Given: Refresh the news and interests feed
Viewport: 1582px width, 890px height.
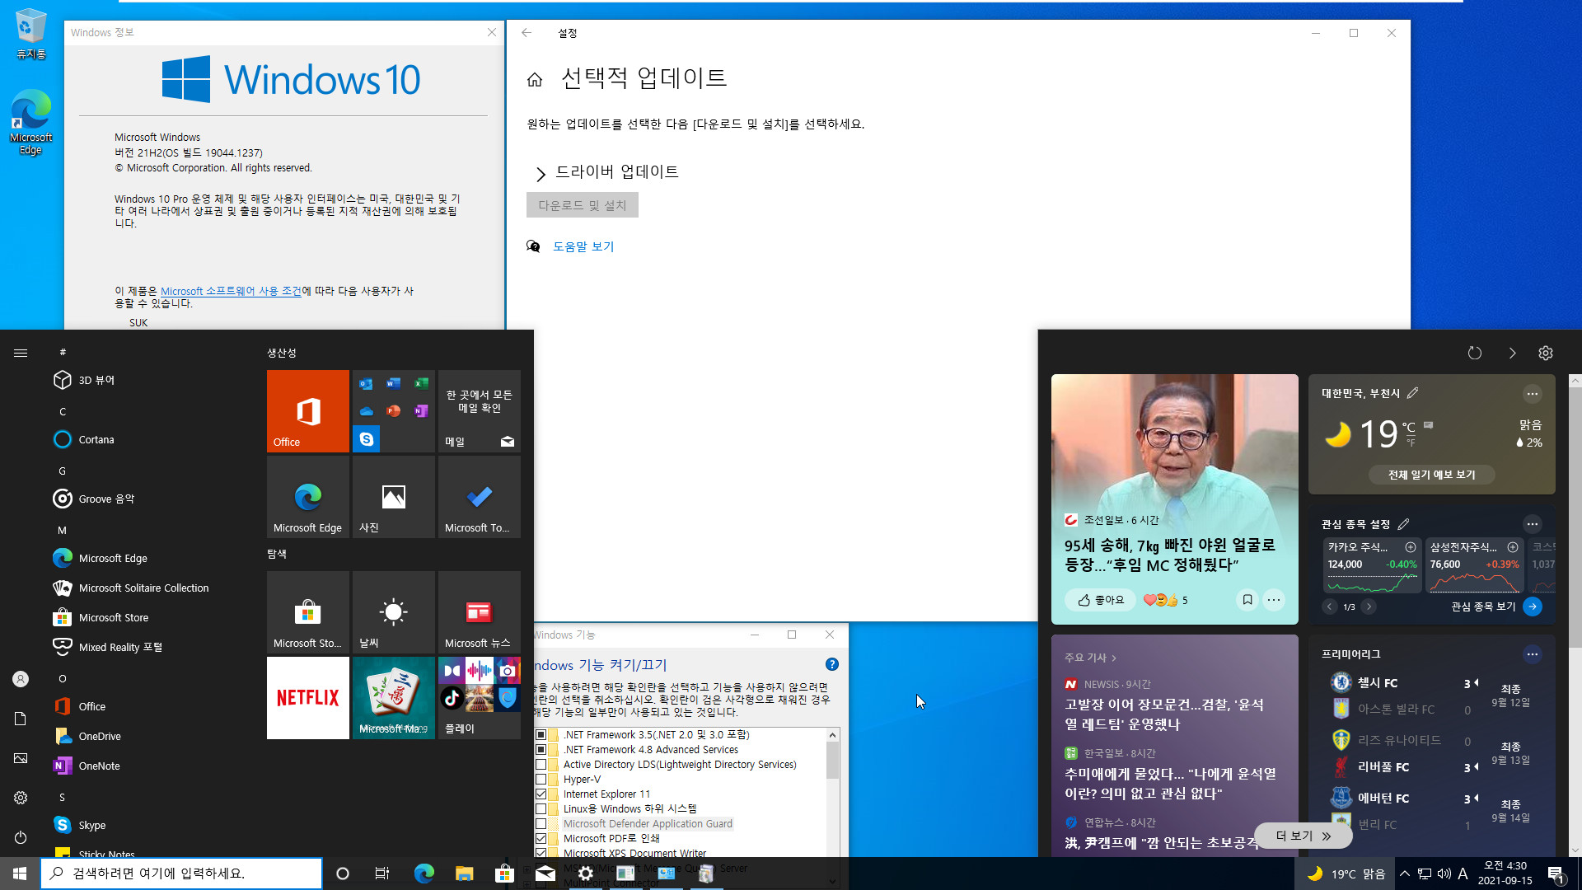Looking at the screenshot, I should pos(1475,353).
